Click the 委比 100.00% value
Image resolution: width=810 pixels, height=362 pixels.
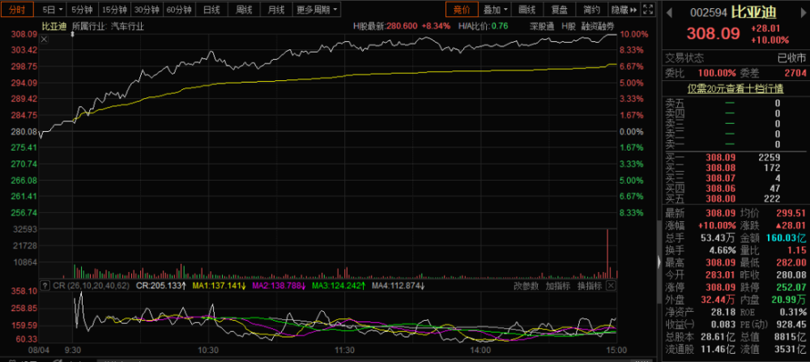pyautogui.click(x=718, y=74)
